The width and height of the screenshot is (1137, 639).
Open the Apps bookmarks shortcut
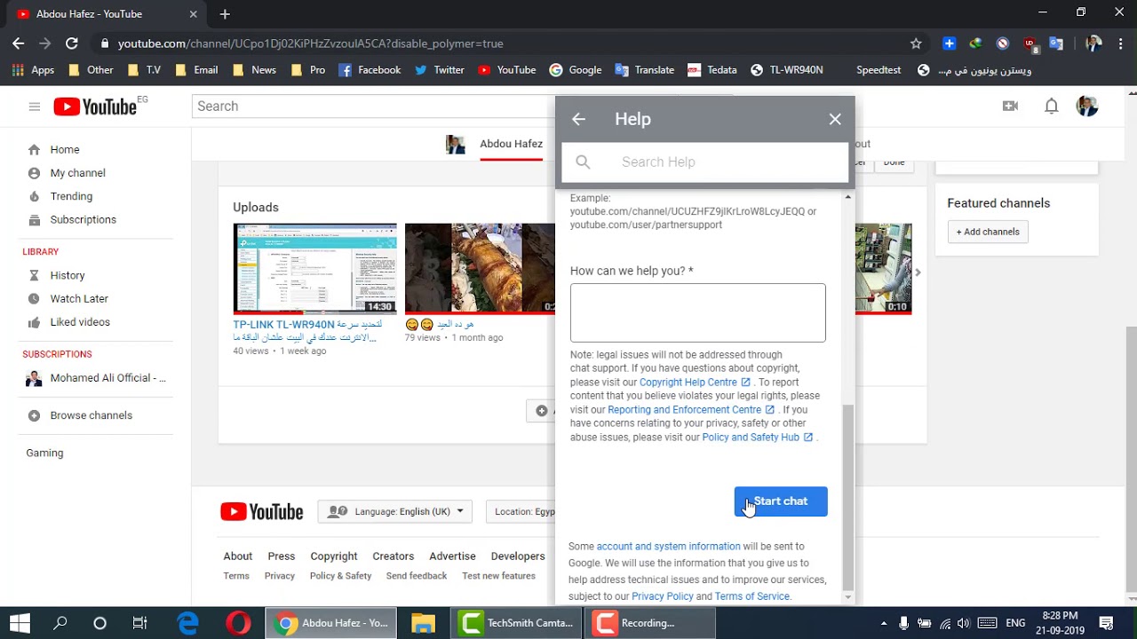pos(33,70)
